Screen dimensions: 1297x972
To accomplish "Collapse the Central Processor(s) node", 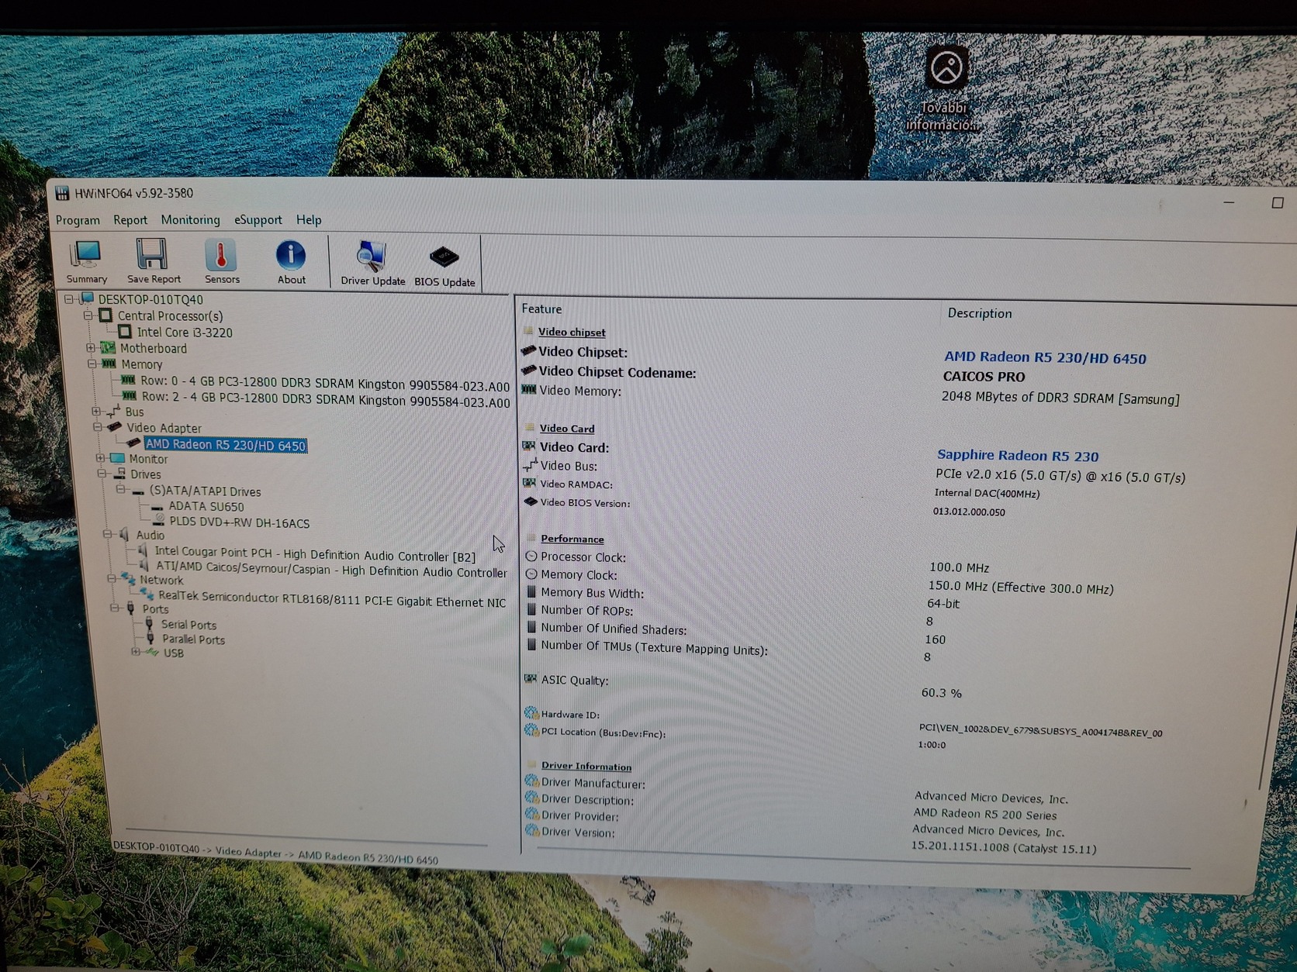I will pos(88,315).
